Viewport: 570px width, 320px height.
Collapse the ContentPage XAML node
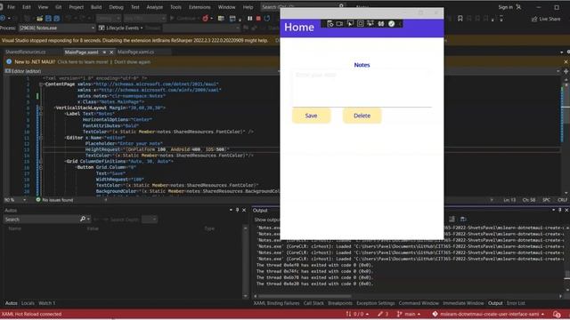pyautogui.click(x=41, y=84)
